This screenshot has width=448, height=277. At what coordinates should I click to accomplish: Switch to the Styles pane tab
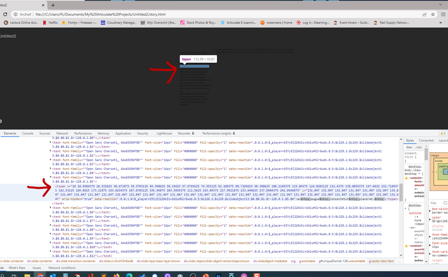(x=410, y=140)
